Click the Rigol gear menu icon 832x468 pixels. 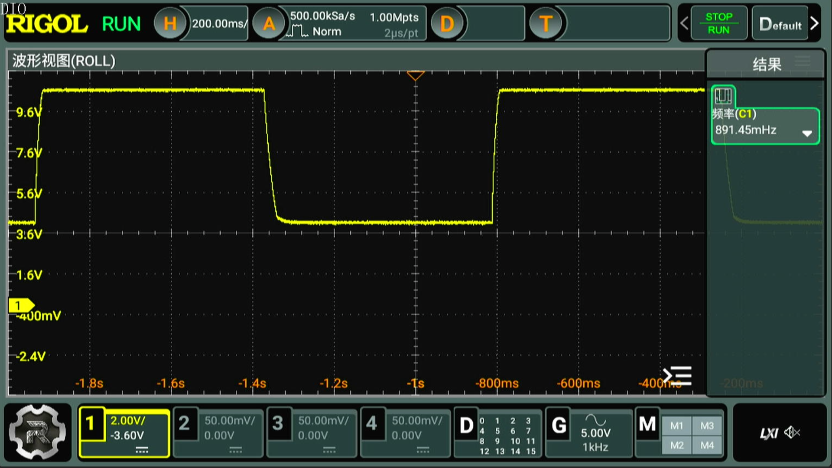38,432
